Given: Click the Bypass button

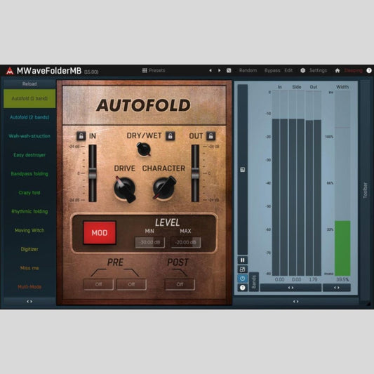Looking at the screenshot, I should pos(272,70).
